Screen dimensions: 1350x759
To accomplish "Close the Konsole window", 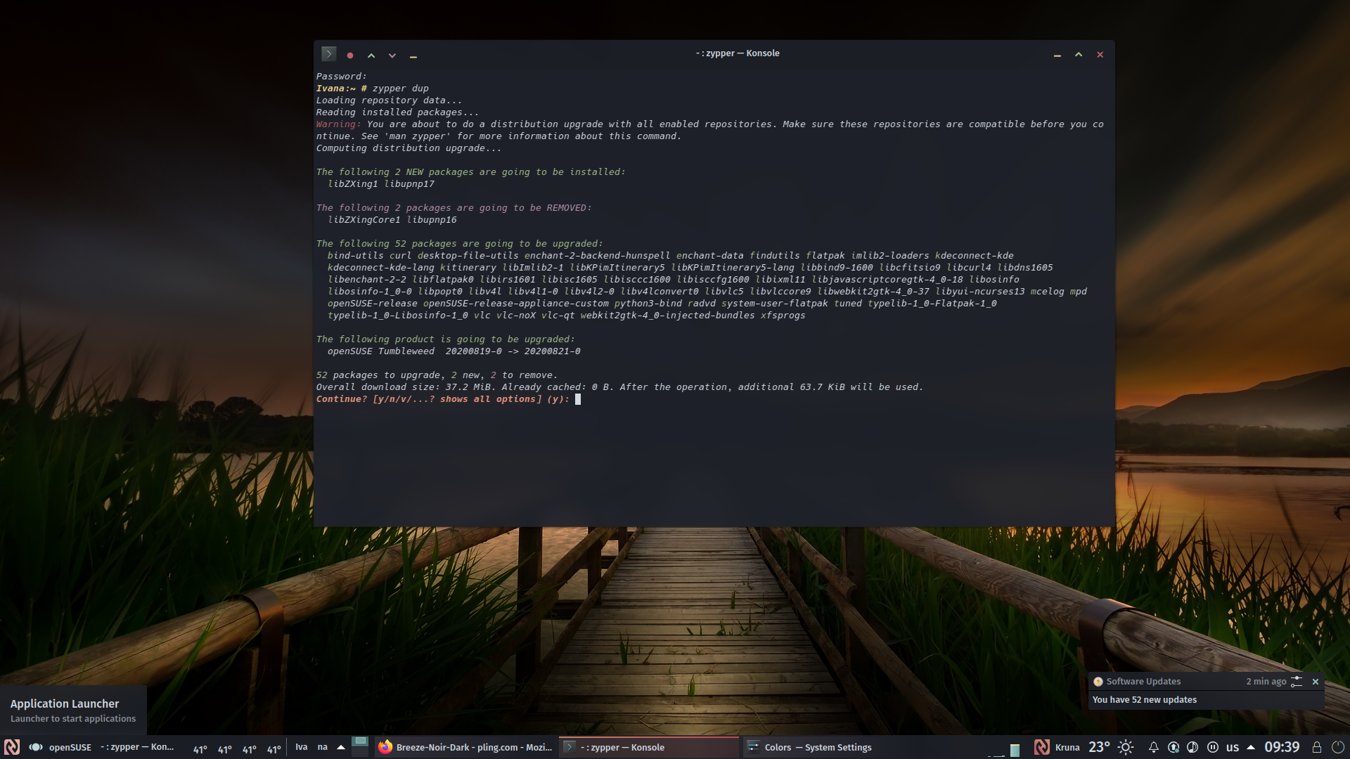I will (x=1100, y=55).
